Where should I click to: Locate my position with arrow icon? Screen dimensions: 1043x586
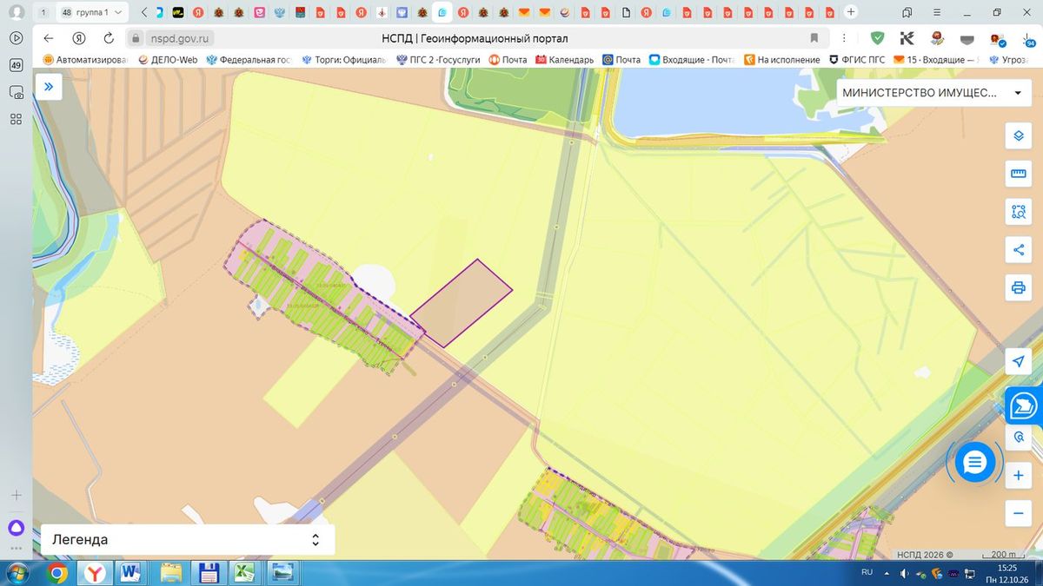coord(1018,361)
